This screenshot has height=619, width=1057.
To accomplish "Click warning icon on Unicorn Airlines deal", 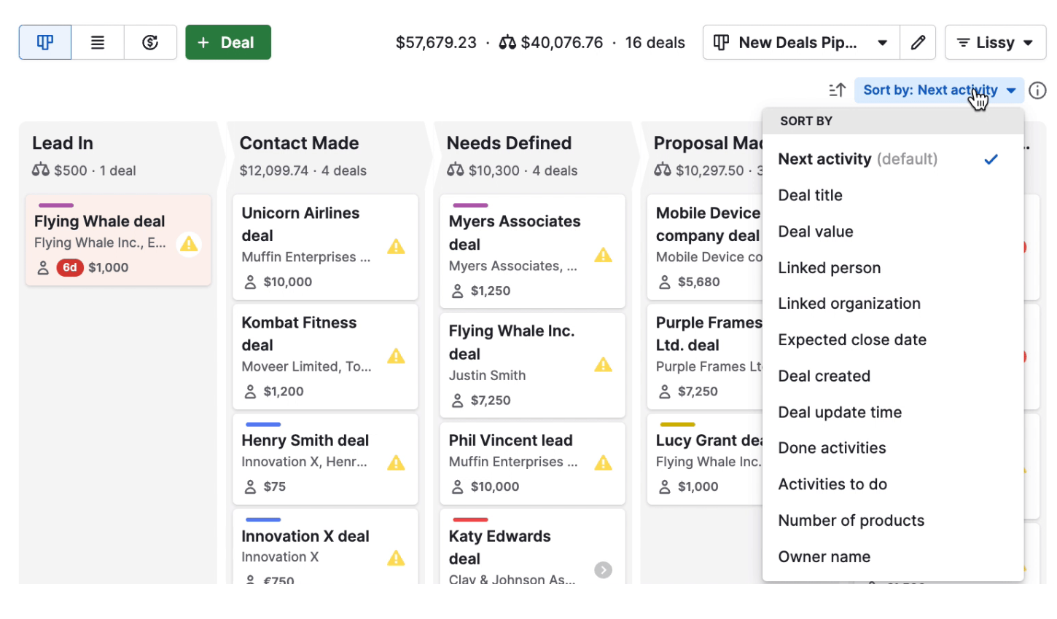I will 396,247.
